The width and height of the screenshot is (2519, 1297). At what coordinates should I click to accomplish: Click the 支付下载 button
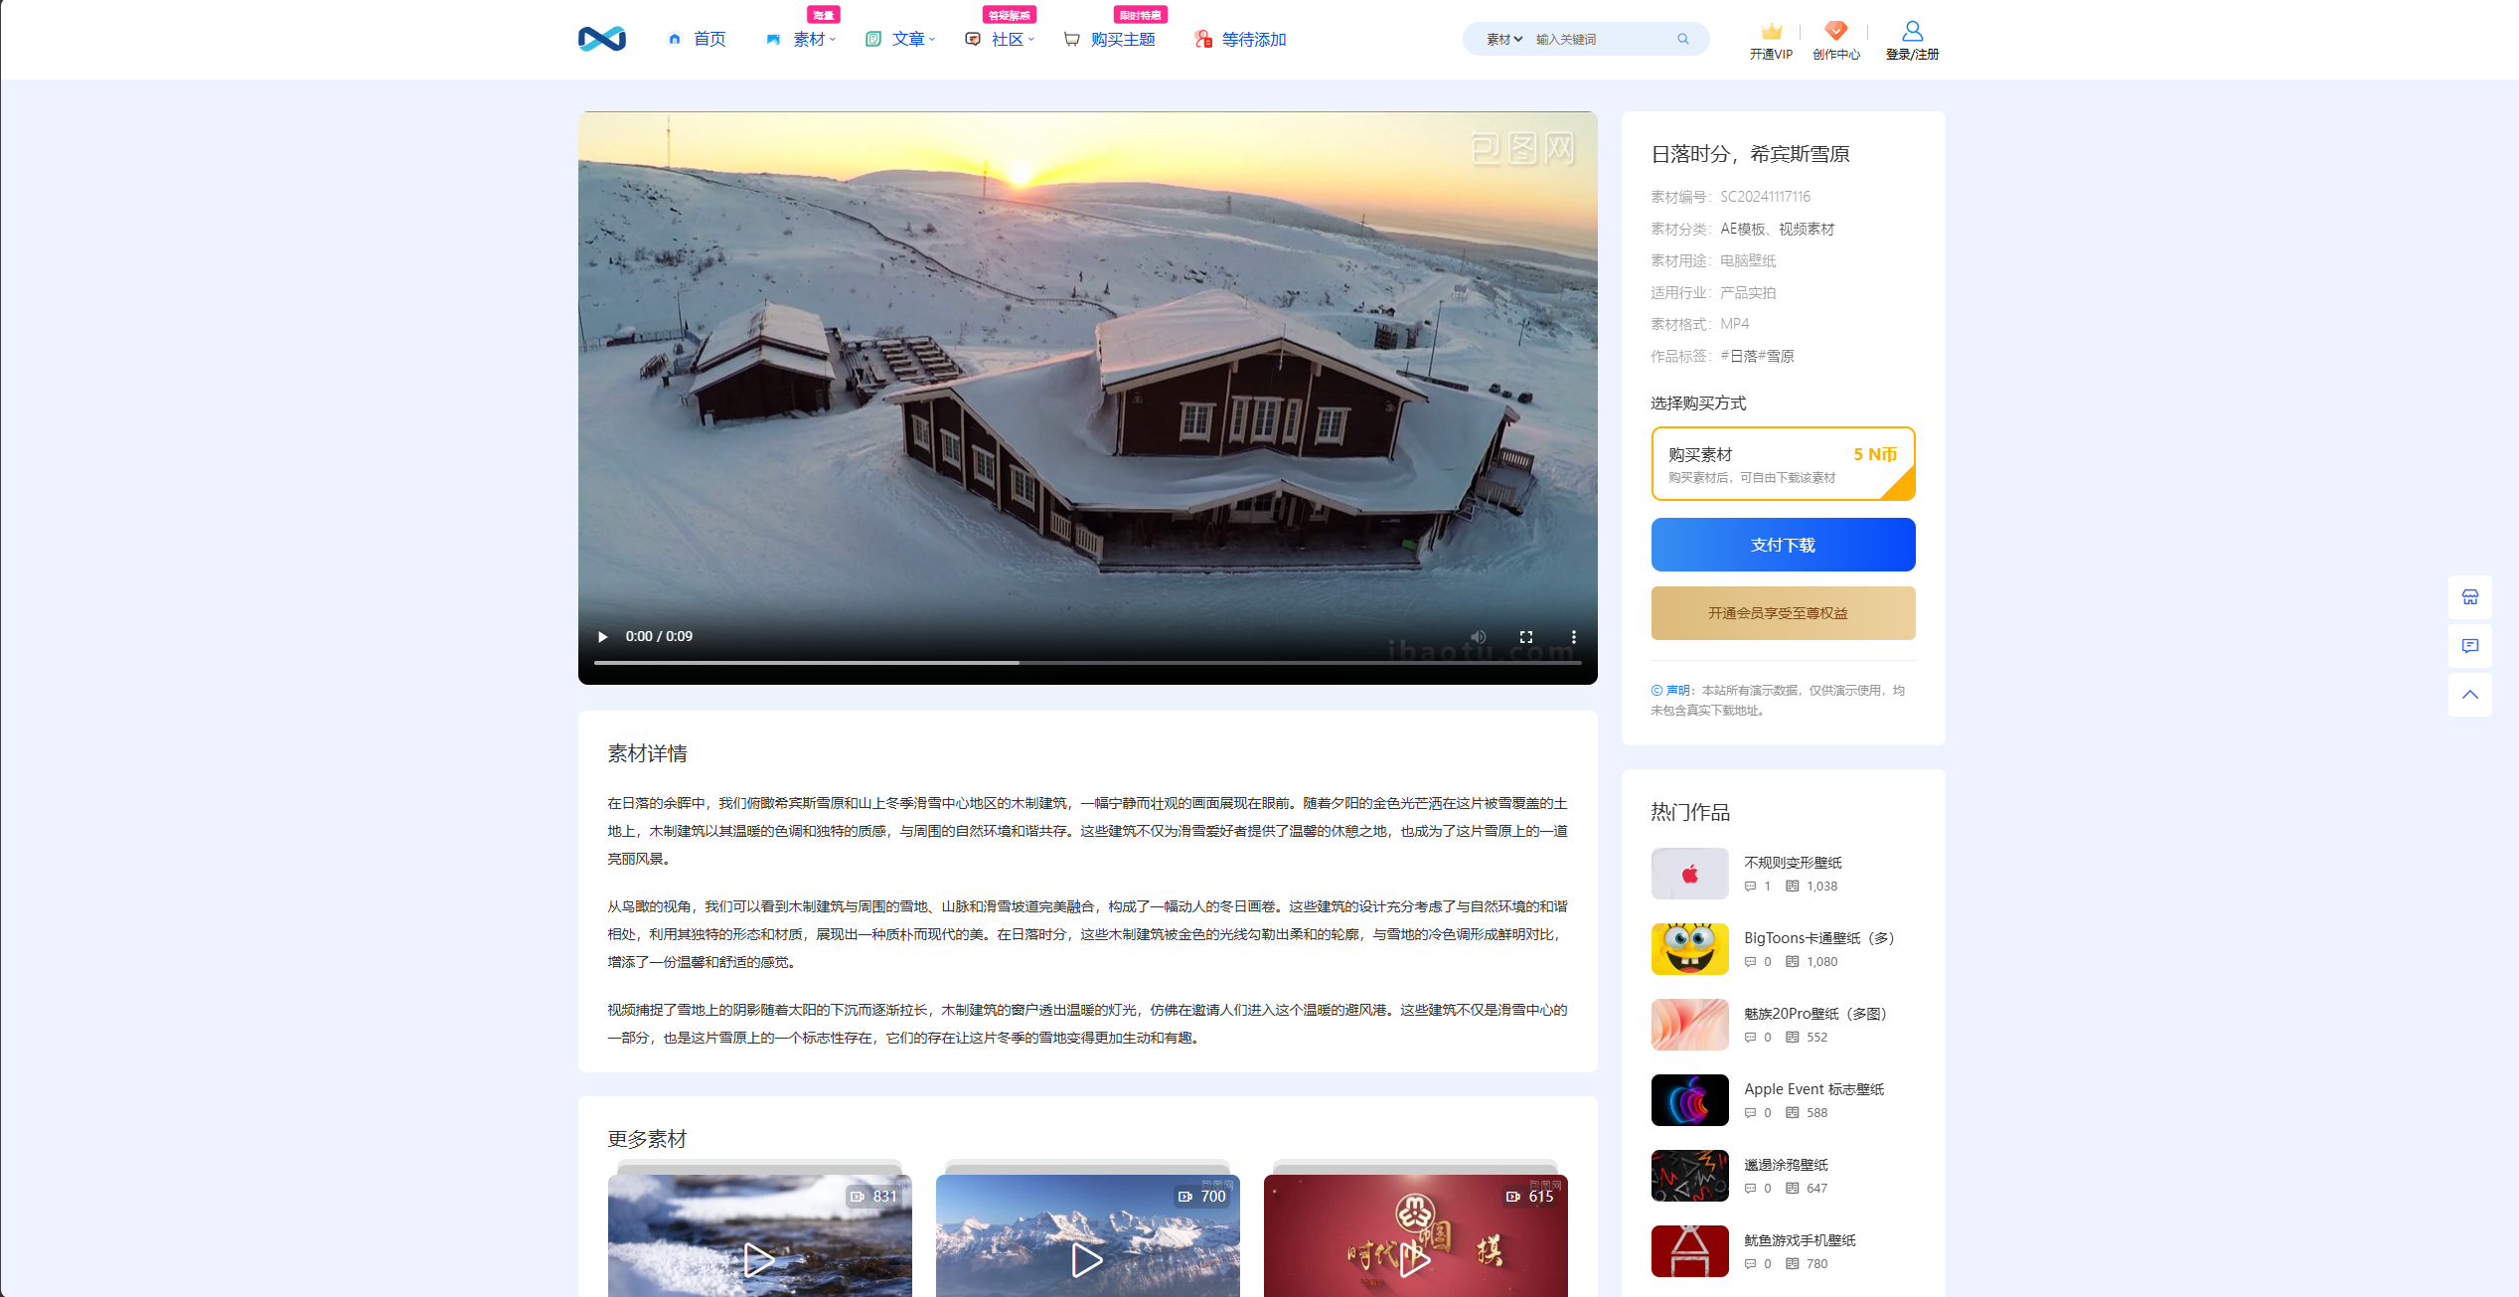(1783, 545)
